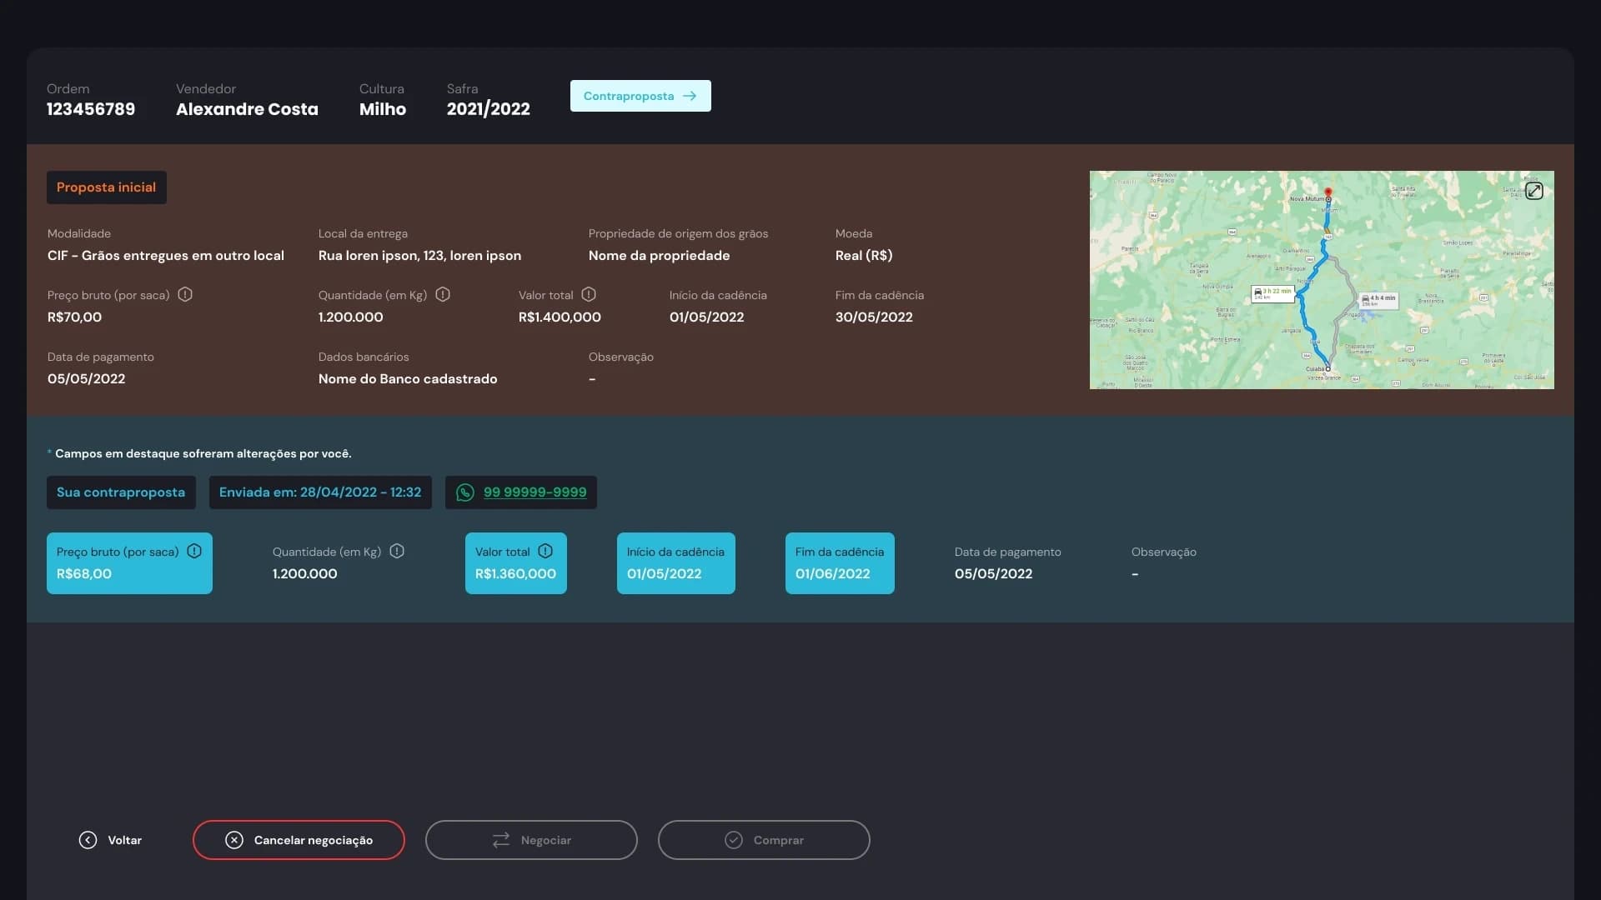Click the route map thumbnail
Screen dimensions: 1601x900
[1322, 280]
